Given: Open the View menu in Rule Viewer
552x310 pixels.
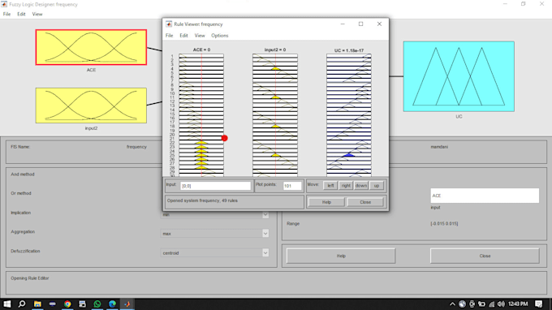Looking at the screenshot, I should click(200, 36).
